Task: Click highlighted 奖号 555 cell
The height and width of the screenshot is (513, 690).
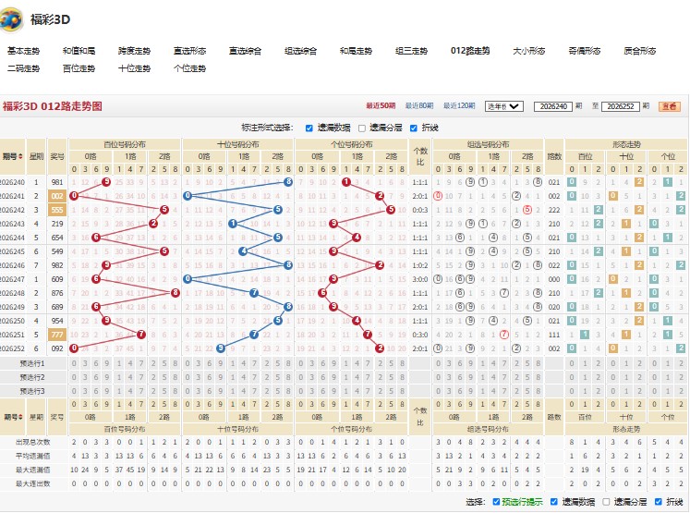Action: [57, 210]
